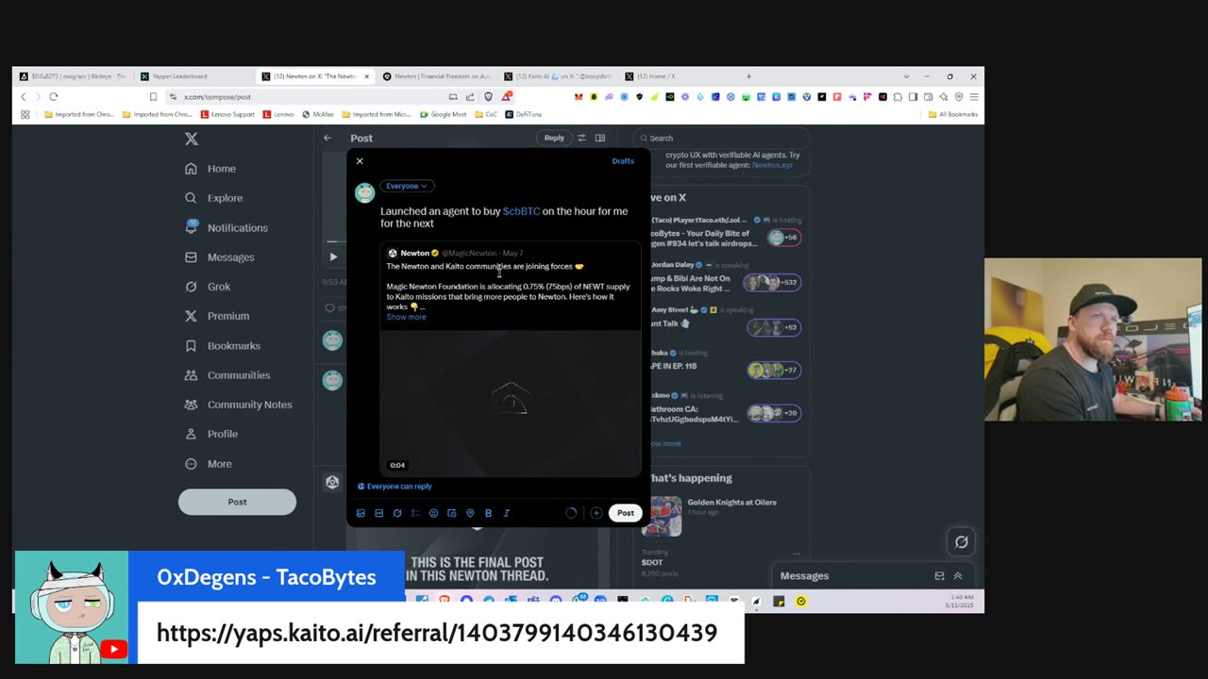Add media to the post

tap(361, 513)
